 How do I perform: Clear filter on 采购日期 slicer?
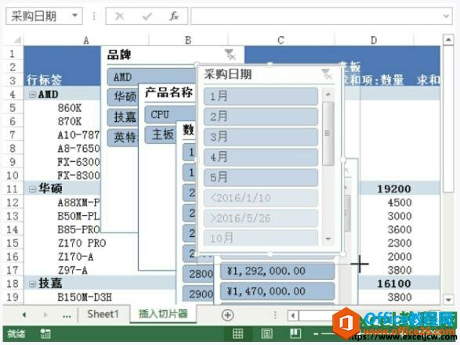pos(327,74)
